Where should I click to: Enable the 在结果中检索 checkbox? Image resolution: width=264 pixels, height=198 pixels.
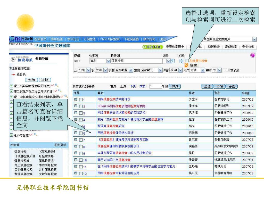click(187, 61)
